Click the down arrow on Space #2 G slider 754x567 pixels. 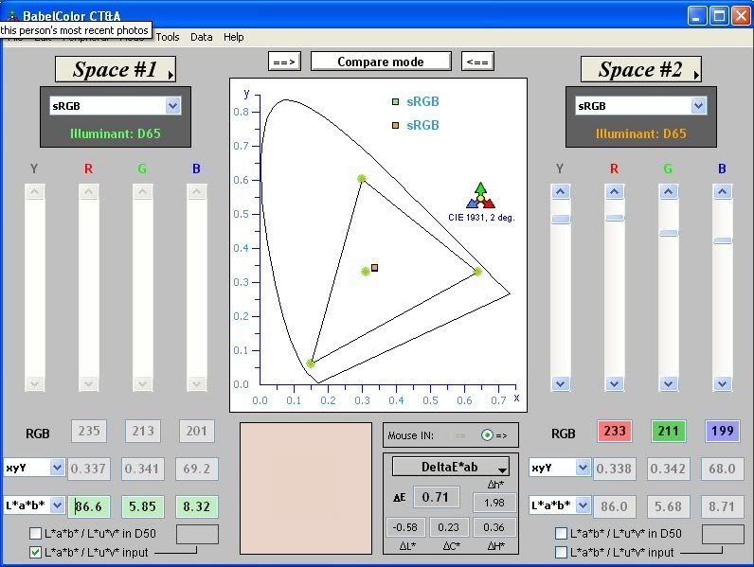click(669, 383)
